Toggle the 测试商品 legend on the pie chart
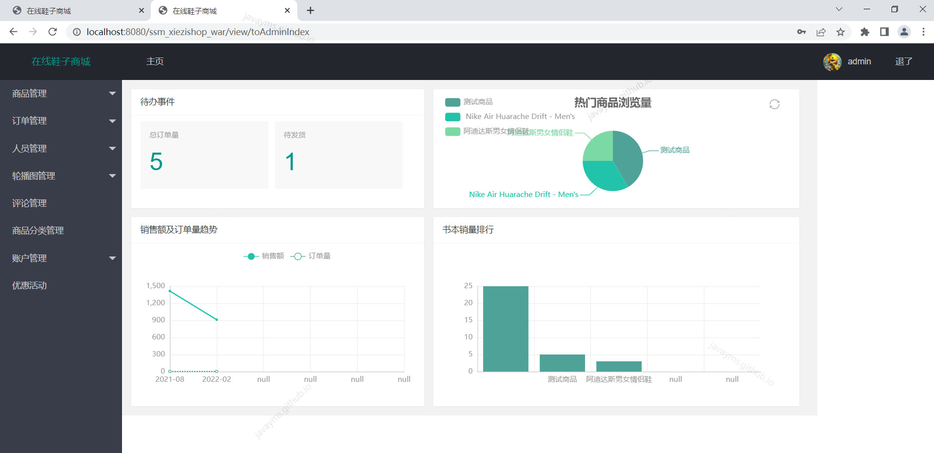Image resolution: width=934 pixels, height=453 pixels. [x=469, y=102]
